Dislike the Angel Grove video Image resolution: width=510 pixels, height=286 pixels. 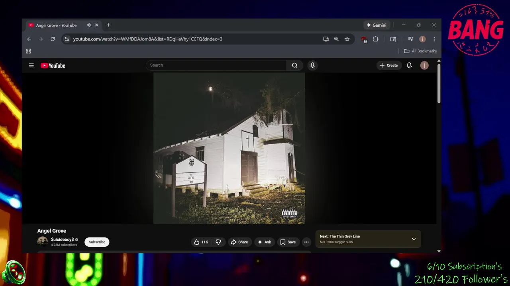point(218,242)
